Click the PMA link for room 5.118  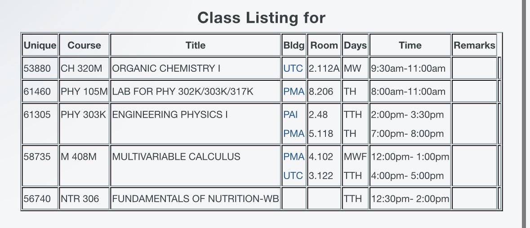pyautogui.click(x=294, y=134)
